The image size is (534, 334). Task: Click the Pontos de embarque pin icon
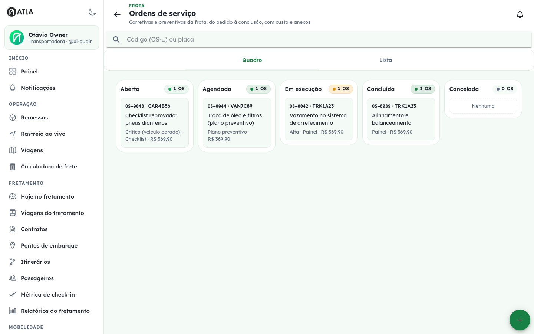click(x=13, y=245)
